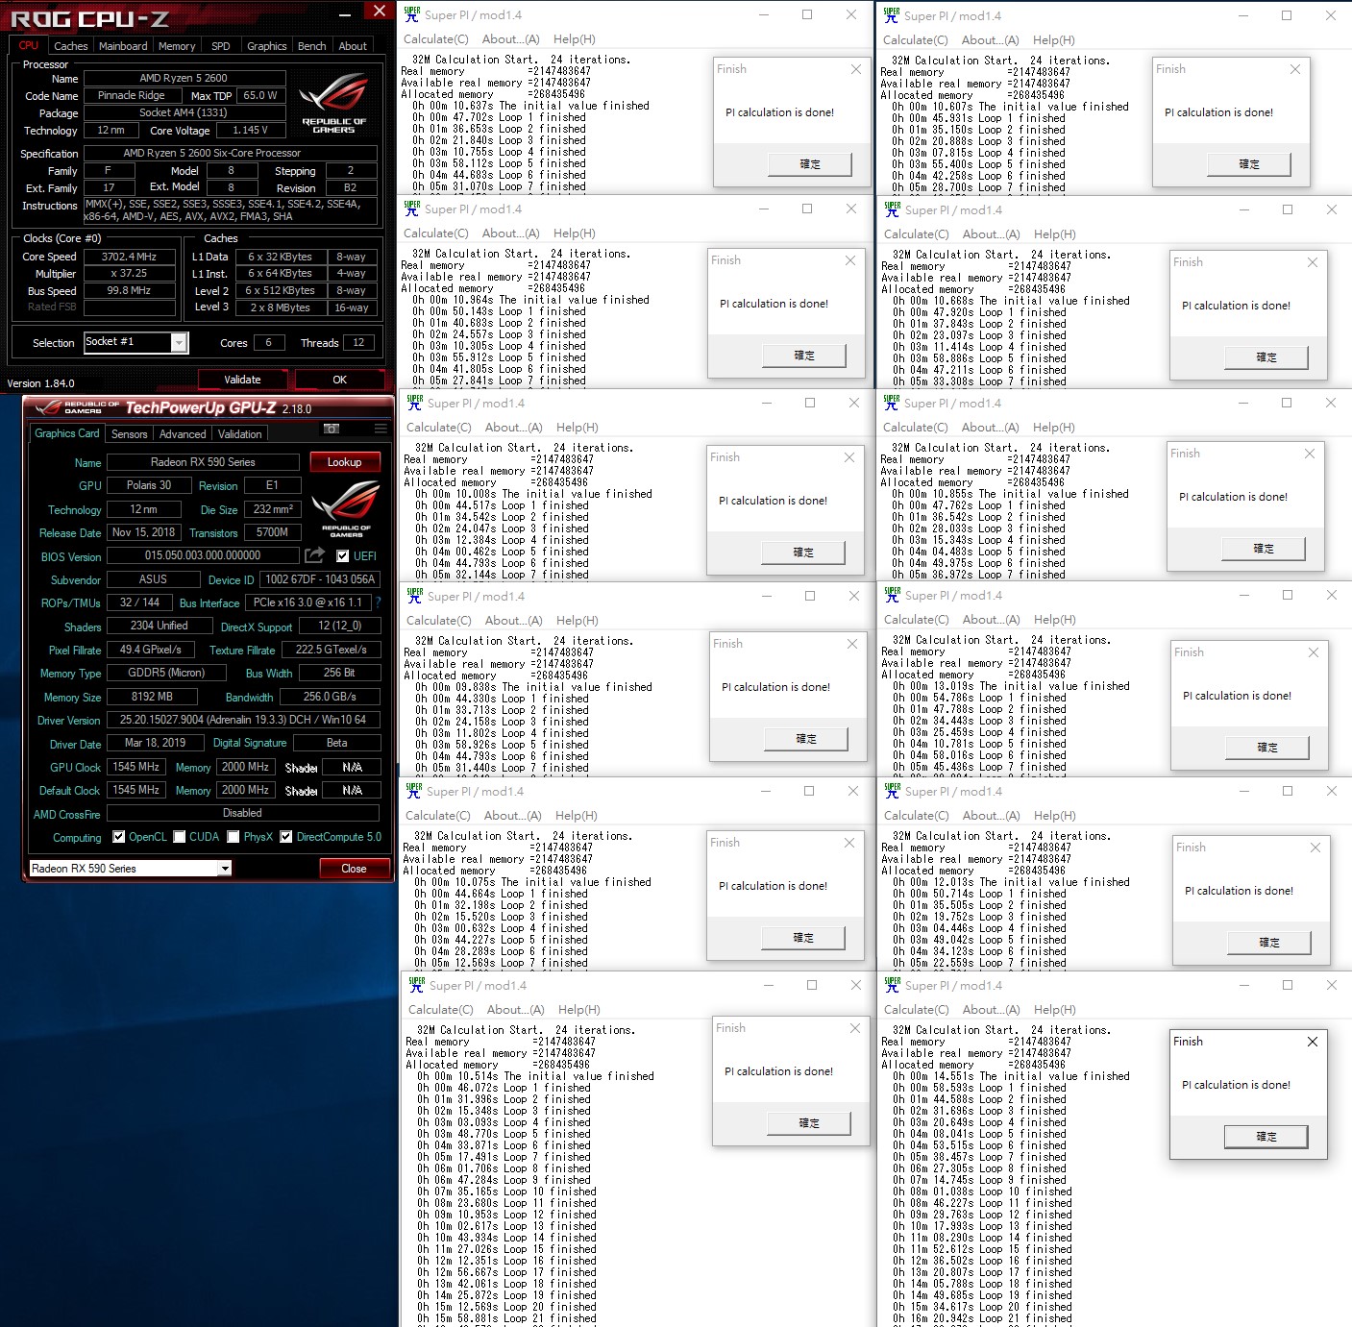Click the Close button in GPU-Z
Screen dimensions: 1352x1327
click(354, 869)
